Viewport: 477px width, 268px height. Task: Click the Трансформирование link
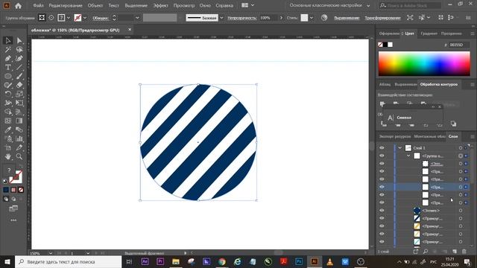382,18
